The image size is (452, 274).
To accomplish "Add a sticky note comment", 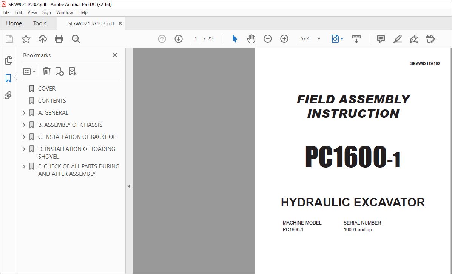I will pos(381,39).
